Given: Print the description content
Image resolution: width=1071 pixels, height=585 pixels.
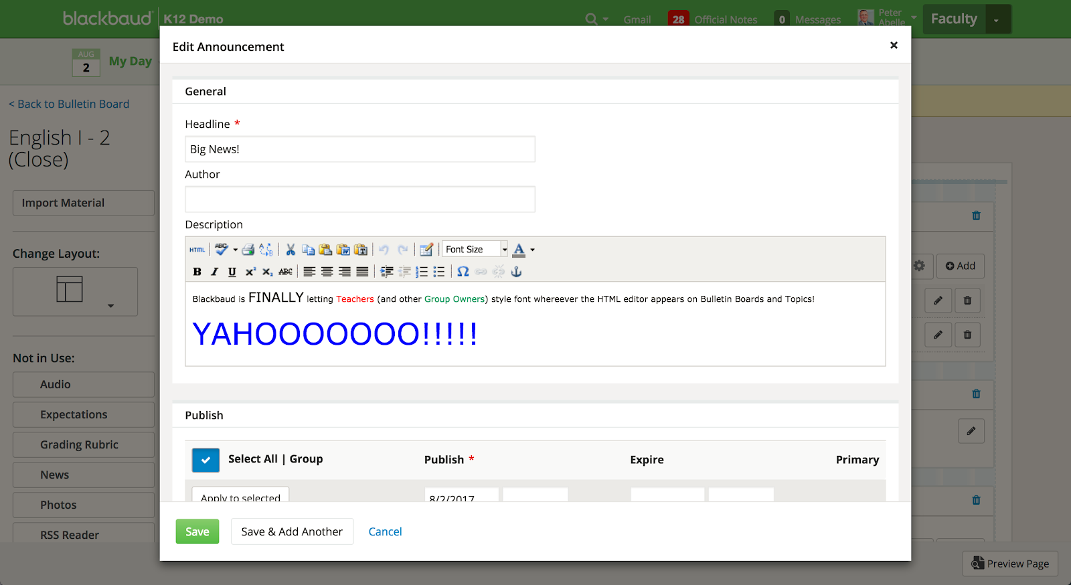Looking at the screenshot, I should coord(248,250).
